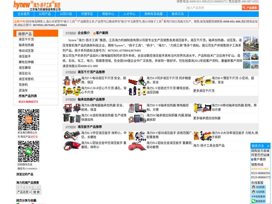Open the 联系方法 menu item
The width and height of the screenshot is (272, 204).
tap(178, 14)
